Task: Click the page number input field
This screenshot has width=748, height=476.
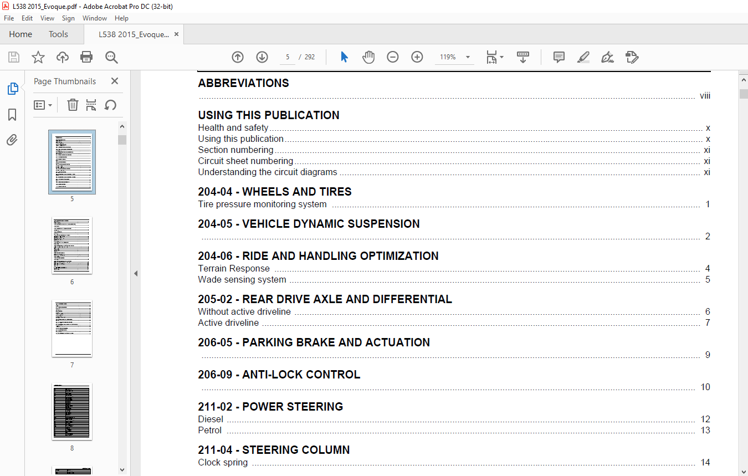Action: click(287, 57)
